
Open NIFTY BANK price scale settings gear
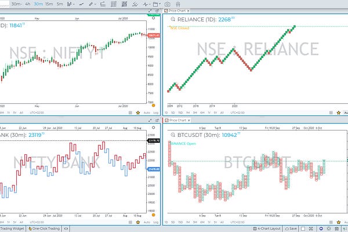(x=153, y=128)
